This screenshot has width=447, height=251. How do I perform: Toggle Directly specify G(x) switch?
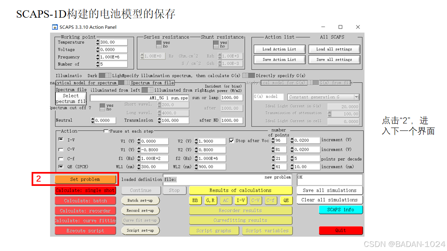(249, 76)
